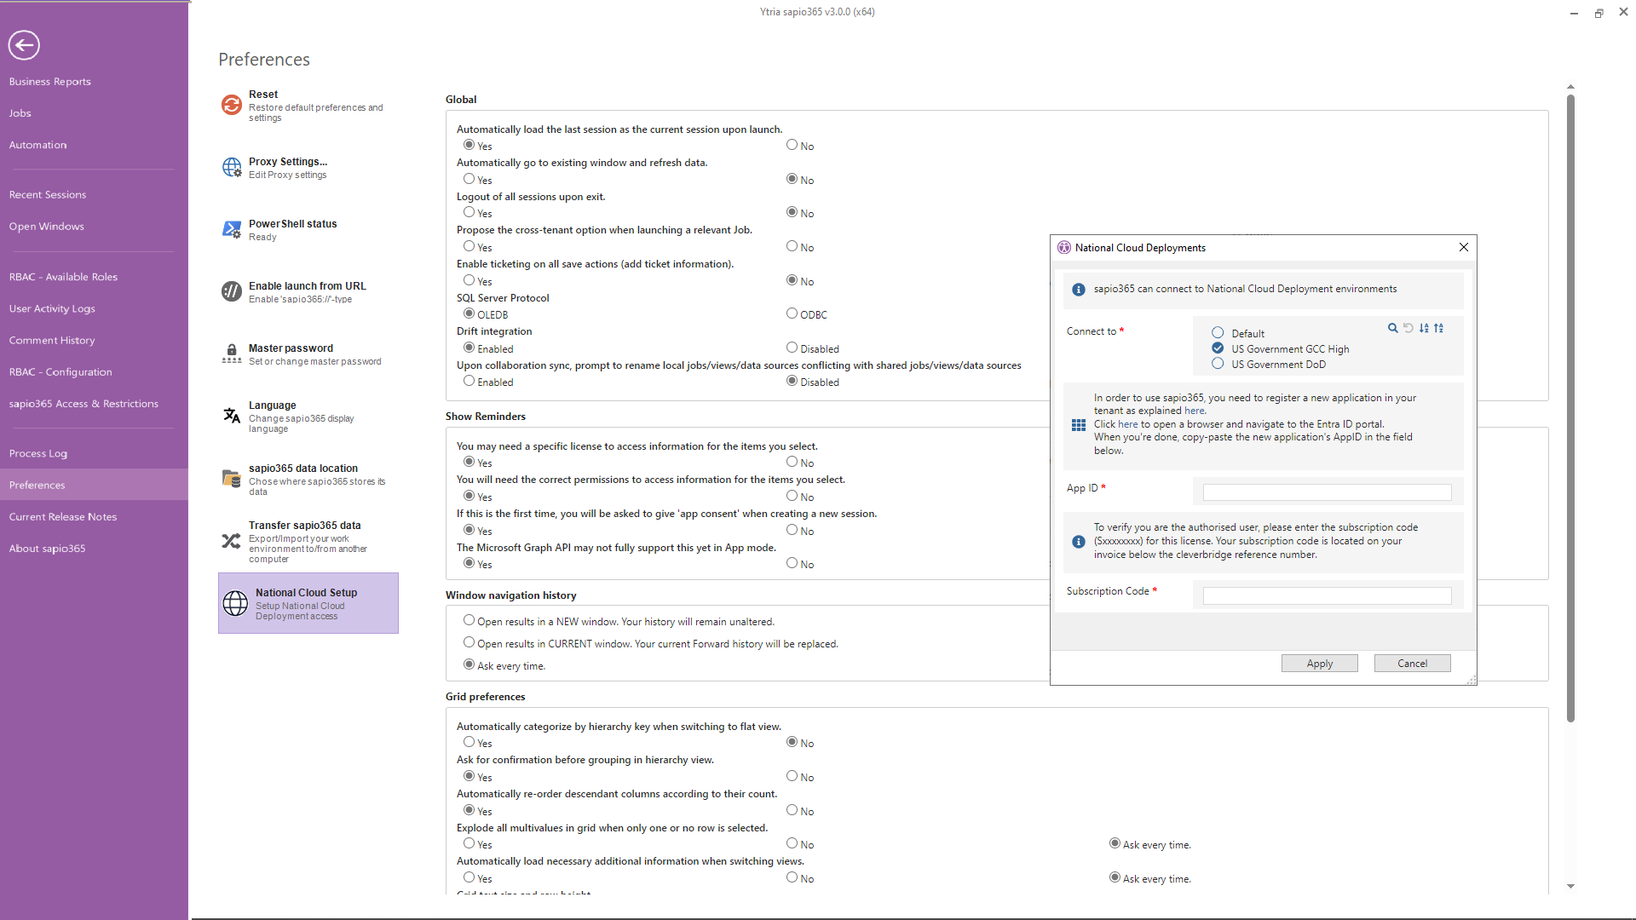This screenshot has height=920, width=1636.
Task: Click the back arrow icon
Action: click(x=24, y=45)
